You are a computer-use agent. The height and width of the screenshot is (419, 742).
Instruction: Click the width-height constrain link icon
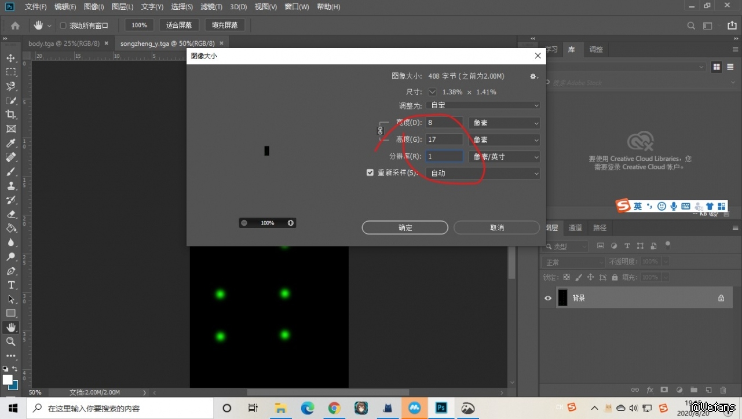(381, 131)
